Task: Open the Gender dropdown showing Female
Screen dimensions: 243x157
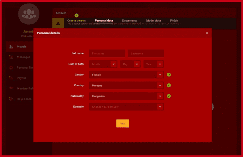Action: (x=126, y=75)
